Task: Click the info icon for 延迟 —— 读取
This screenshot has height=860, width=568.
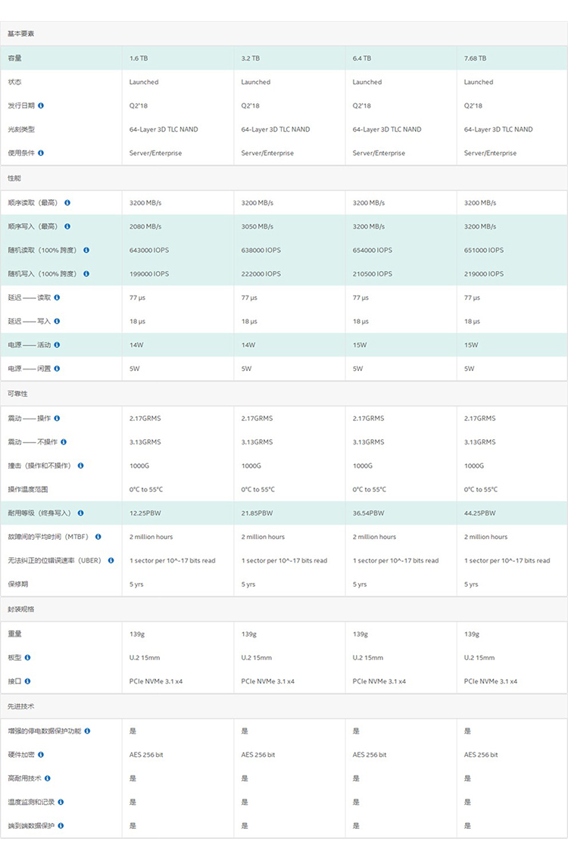Action: 57,298
